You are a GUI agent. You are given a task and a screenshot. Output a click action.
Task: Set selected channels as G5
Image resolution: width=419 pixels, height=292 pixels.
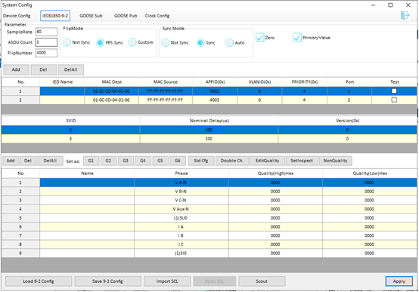pos(160,161)
